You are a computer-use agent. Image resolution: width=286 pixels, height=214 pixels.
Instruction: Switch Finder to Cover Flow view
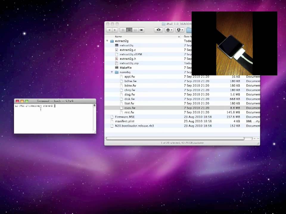[142, 30]
